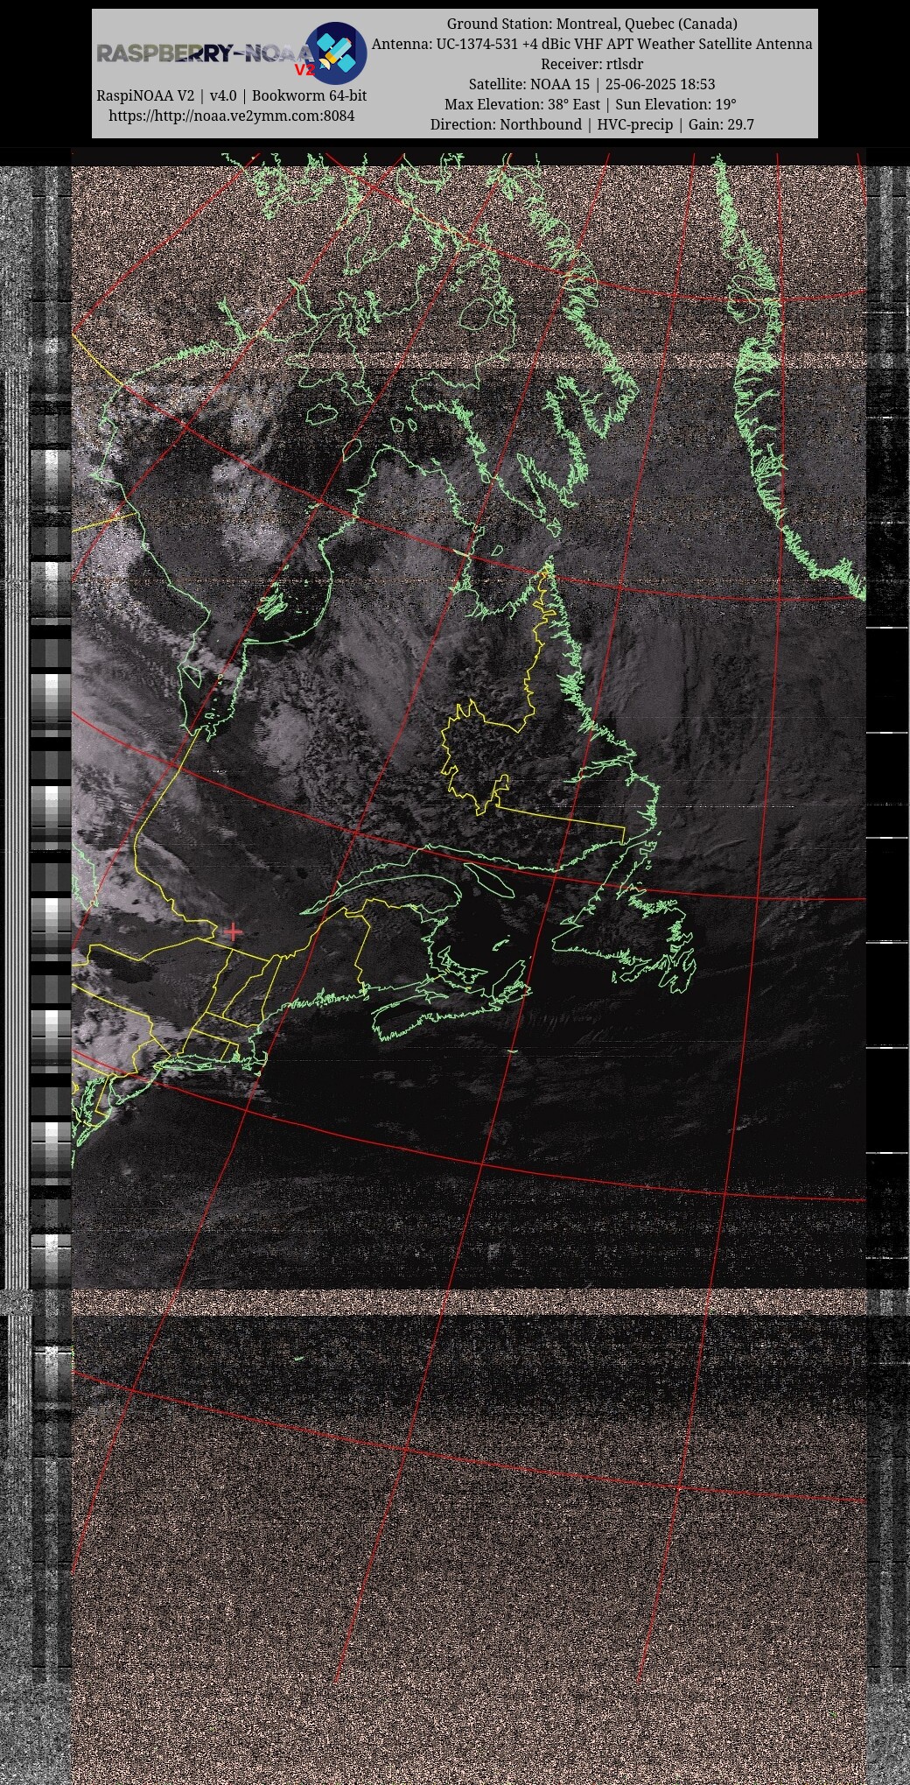The image size is (910, 1785).
Task: Select the 'Antenna: UC-1374-531' description line
Action: [x=592, y=44]
